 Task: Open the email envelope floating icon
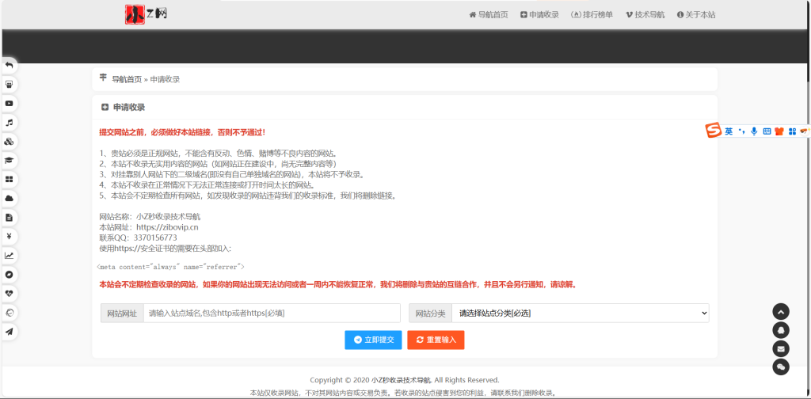pos(781,348)
